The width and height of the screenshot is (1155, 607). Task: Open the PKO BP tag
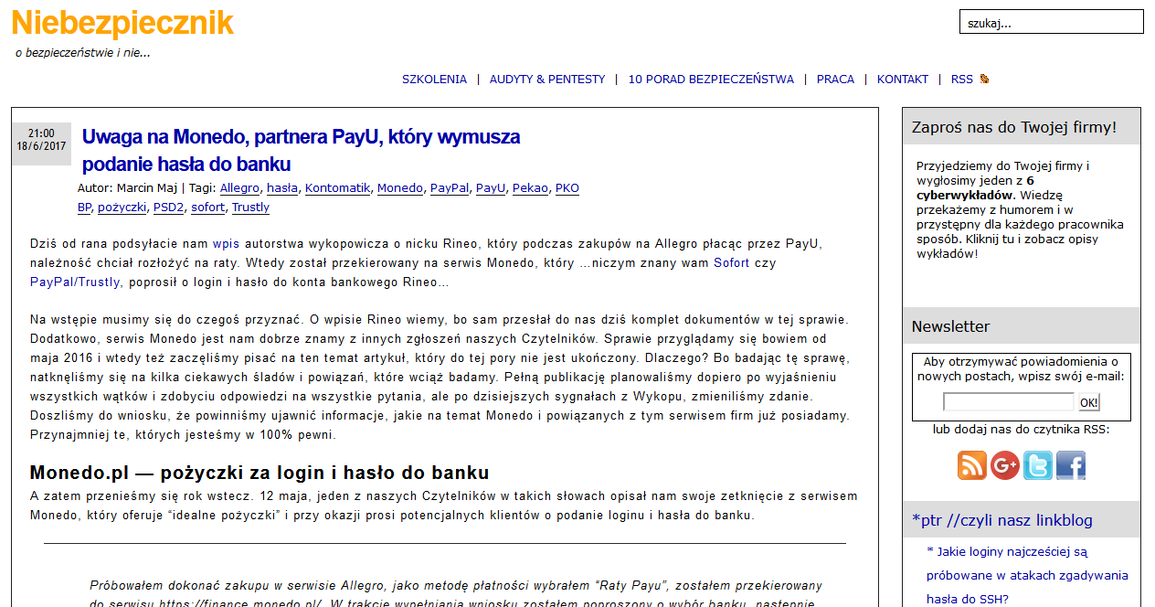point(567,188)
